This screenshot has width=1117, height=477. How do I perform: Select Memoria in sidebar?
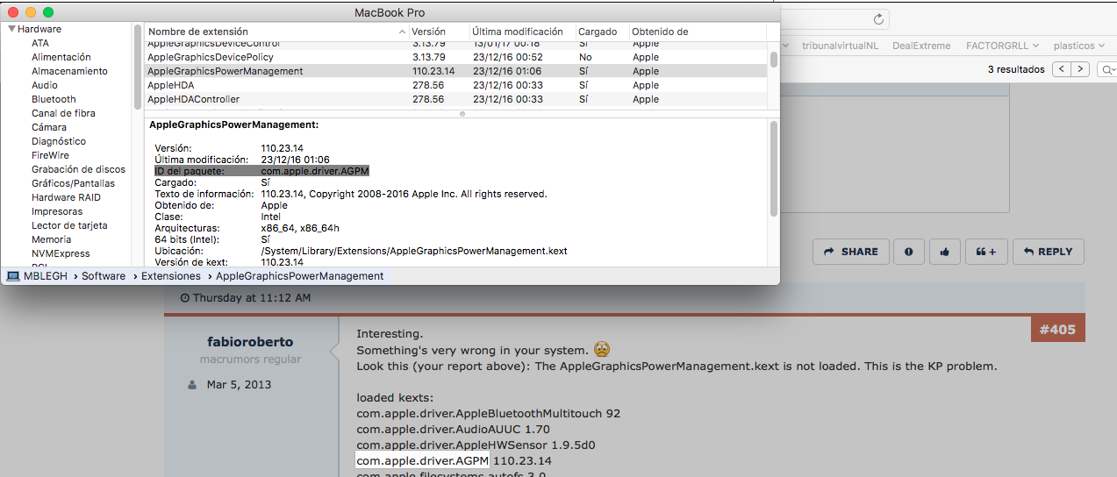52,239
